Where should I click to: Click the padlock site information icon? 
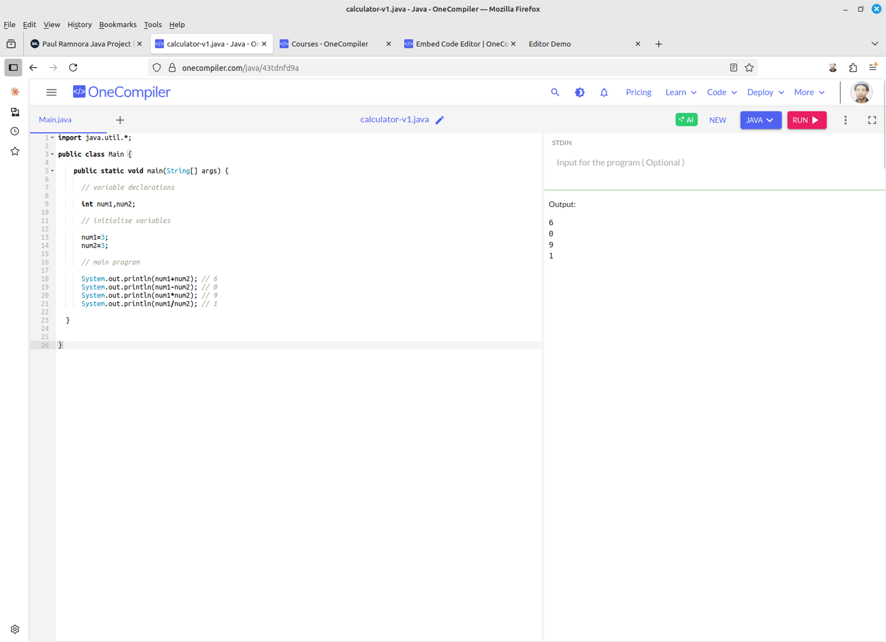172,67
